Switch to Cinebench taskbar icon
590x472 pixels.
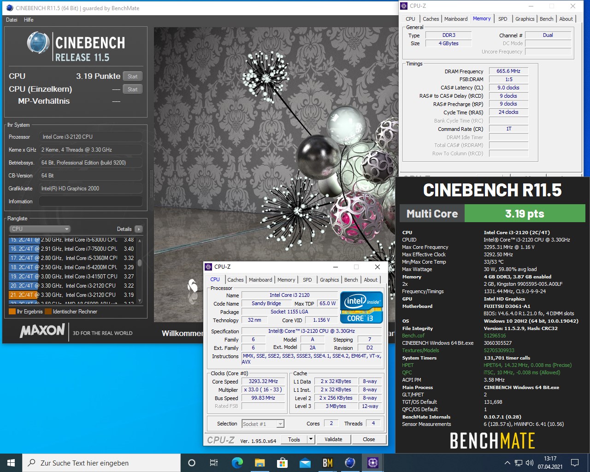(350, 463)
